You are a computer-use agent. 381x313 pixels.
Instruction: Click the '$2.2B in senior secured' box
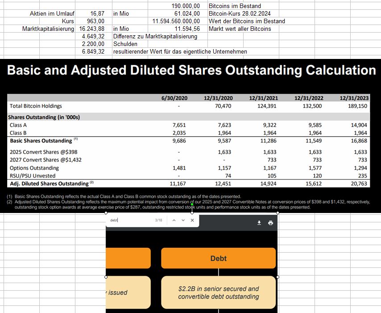click(x=218, y=292)
